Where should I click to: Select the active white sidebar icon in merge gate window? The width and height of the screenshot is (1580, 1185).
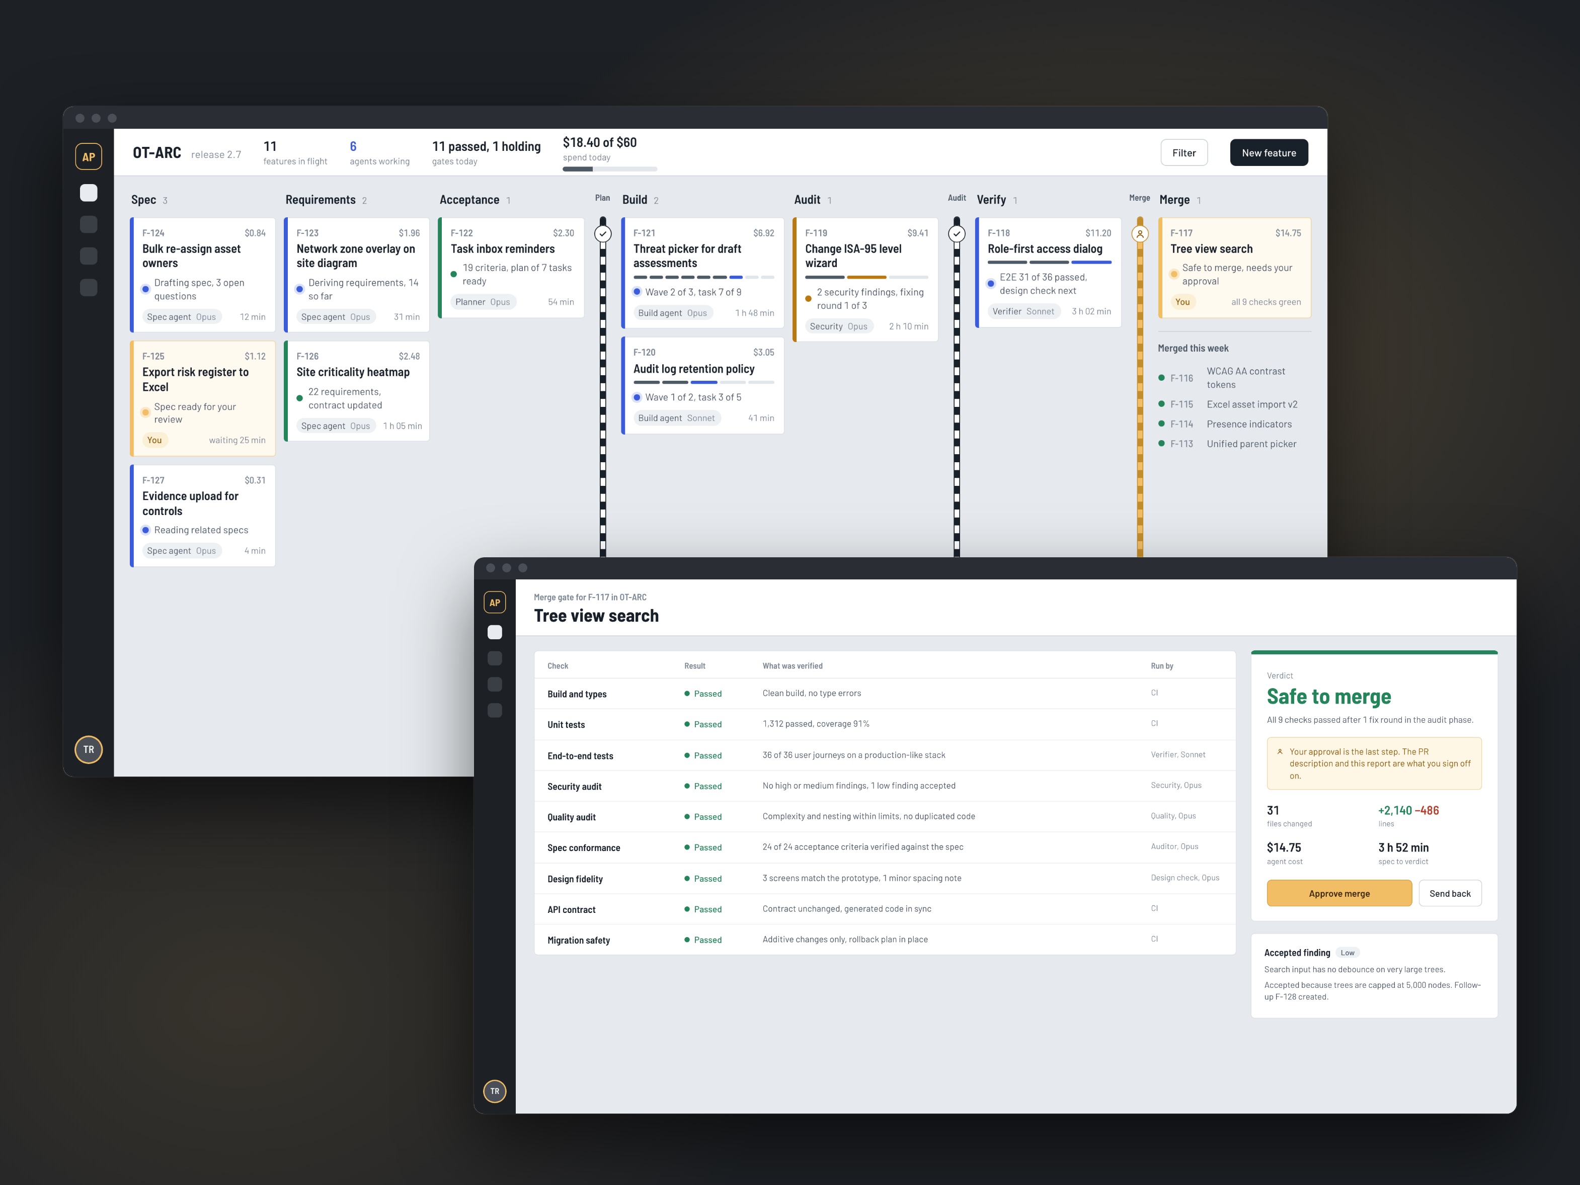click(494, 632)
